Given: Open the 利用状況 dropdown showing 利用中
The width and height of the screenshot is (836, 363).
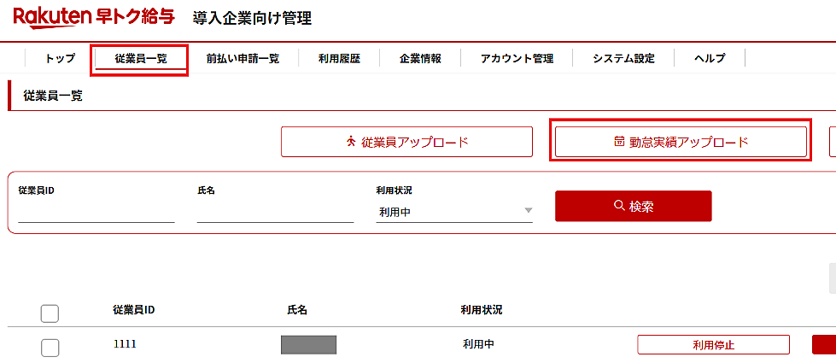Looking at the screenshot, I should (453, 211).
